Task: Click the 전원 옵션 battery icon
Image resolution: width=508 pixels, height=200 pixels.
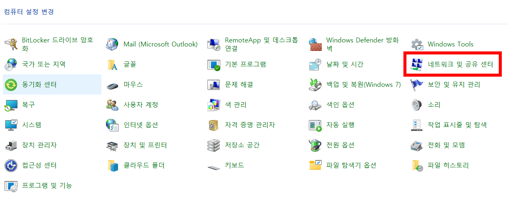Action: click(315, 145)
